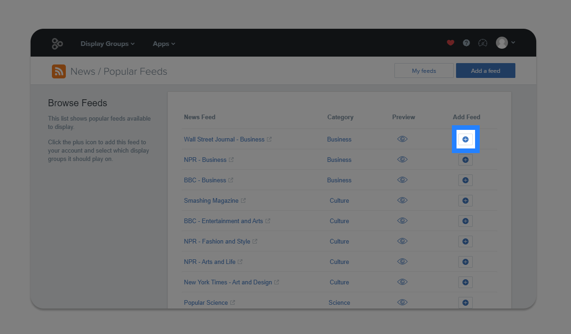This screenshot has width=571, height=334.
Task: Open the Apps dropdown menu
Action: 164,44
